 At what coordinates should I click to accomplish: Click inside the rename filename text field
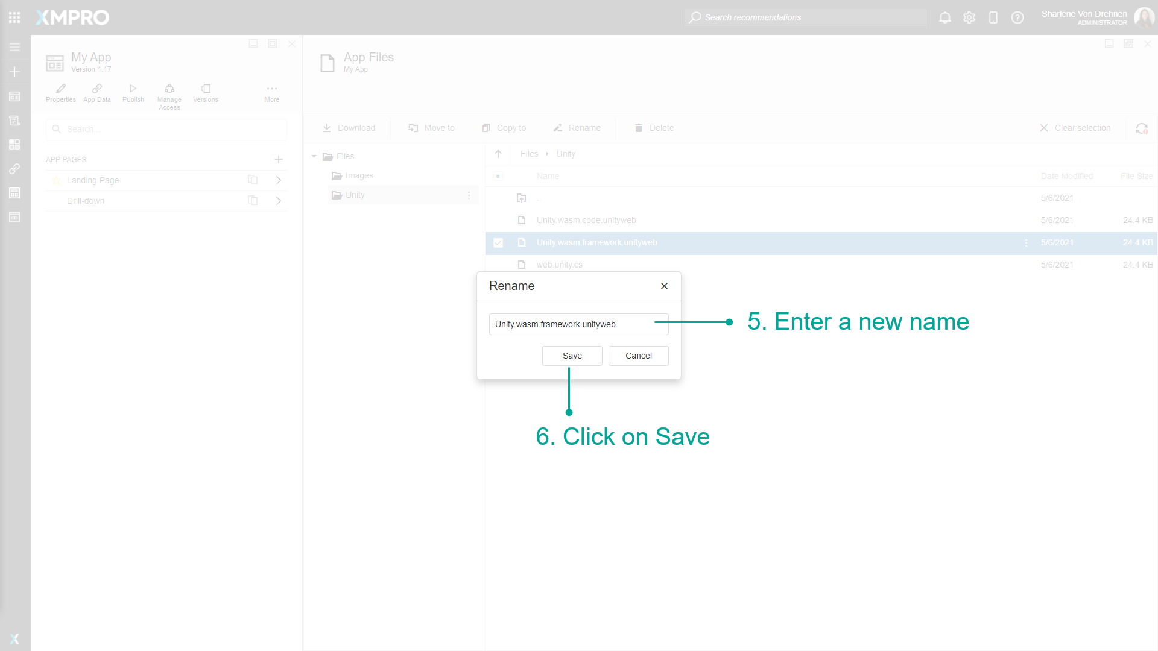pyautogui.click(x=578, y=324)
